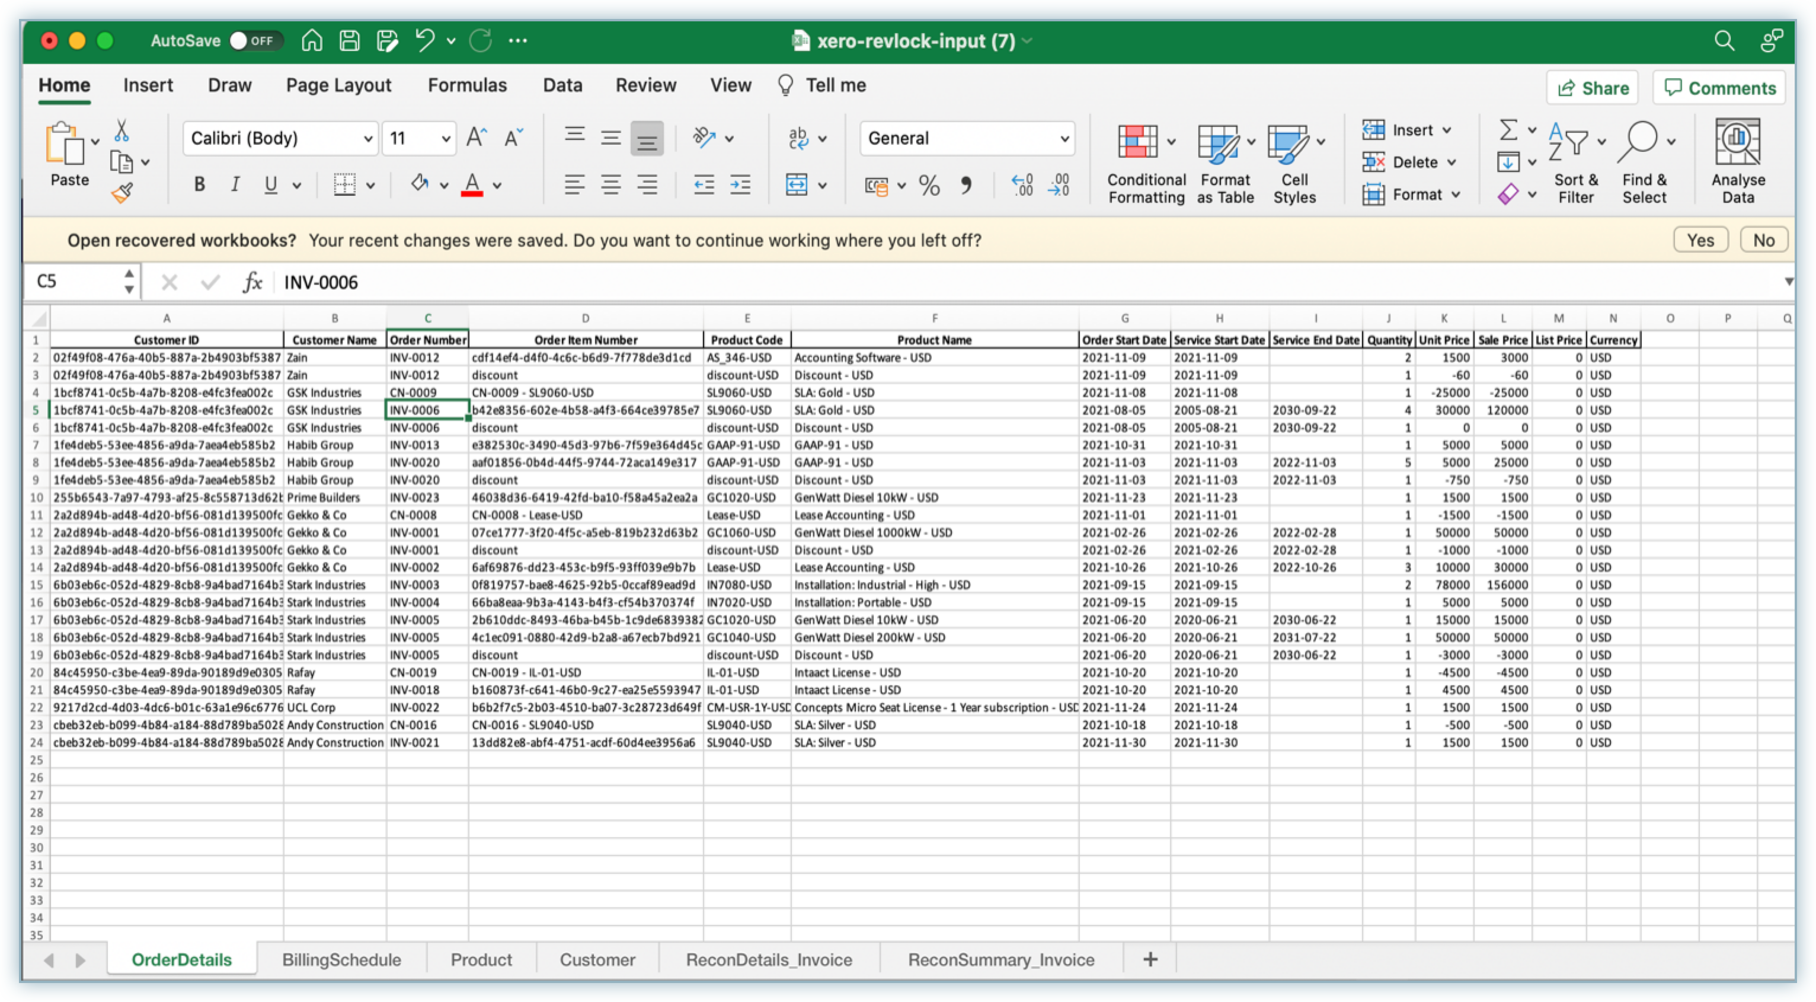Open the Calibri font name dropdown
This screenshot has width=1816, height=1002.
(x=367, y=138)
